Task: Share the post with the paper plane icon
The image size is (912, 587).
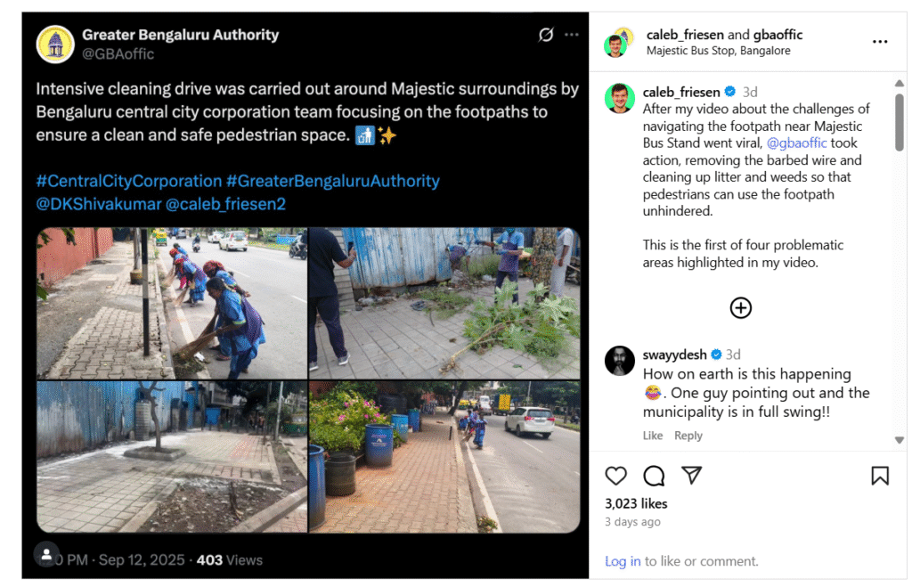Action: [692, 477]
